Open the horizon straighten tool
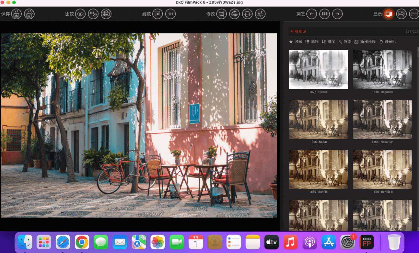 pyautogui.click(x=247, y=14)
